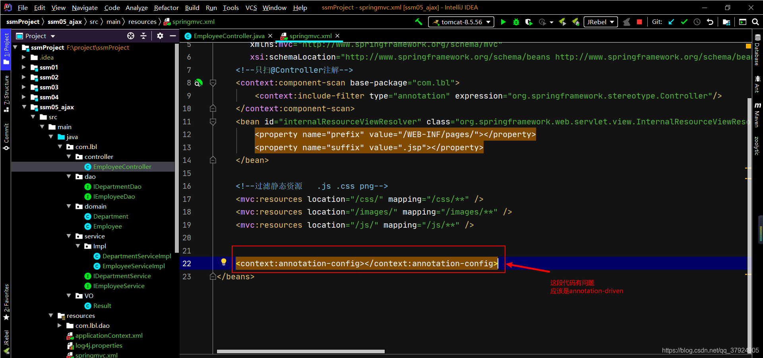
Task: Click the red Stop button
Action: point(639,22)
